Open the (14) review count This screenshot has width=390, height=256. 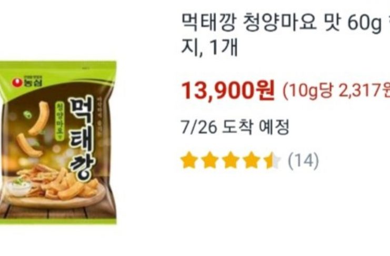[303, 161]
